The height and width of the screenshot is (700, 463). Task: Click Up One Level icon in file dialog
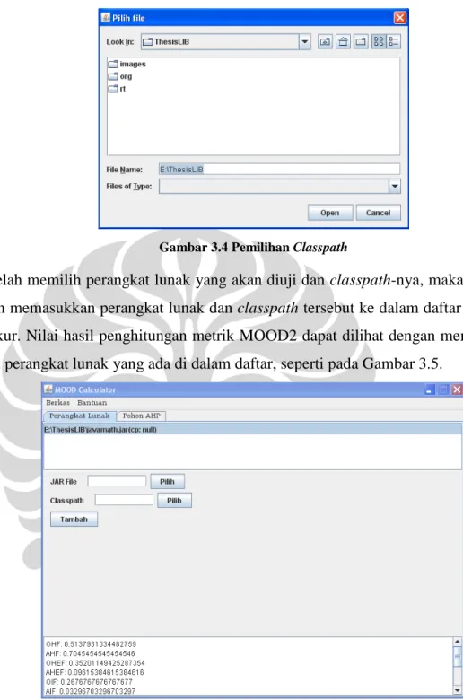click(325, 41)
